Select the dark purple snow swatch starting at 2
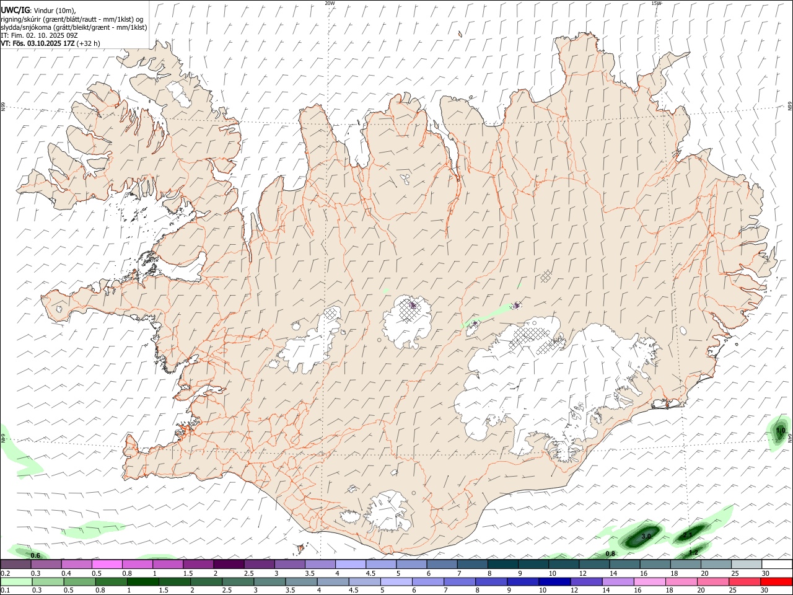Screen dimensions: 793x595 [228, 564]
